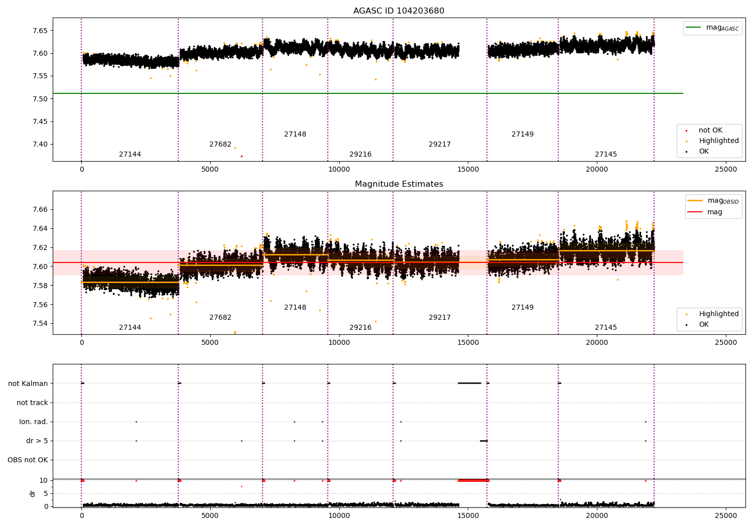The image size is (753, 527).
Task: Click the 10000 x-axis tick of middle plot
Action: coord(339,343)
